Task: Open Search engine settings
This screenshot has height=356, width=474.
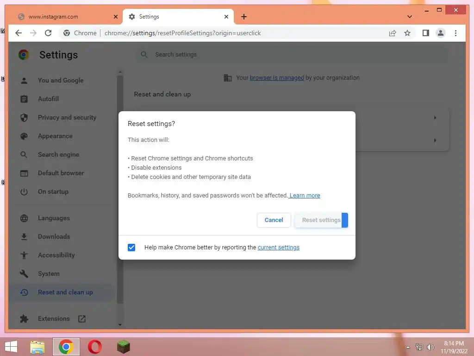Action: pos(59,154)
